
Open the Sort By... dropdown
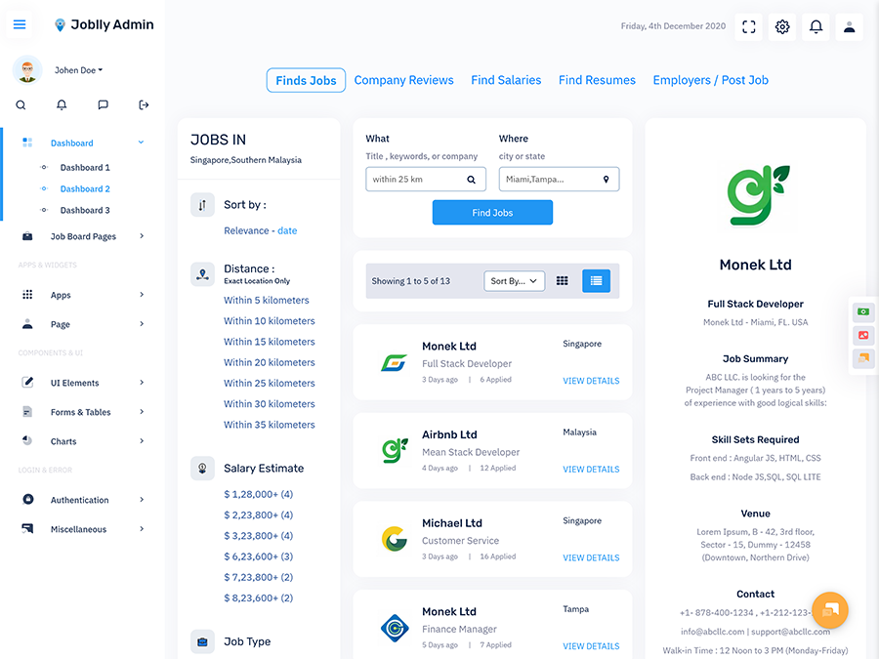coord(514,281)
